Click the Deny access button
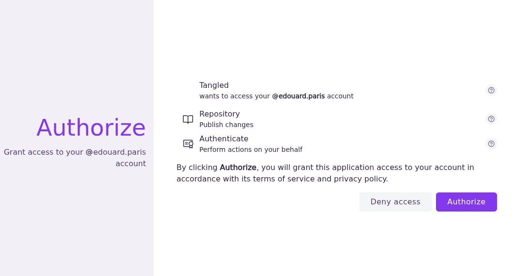 click(x=395, y=202)
